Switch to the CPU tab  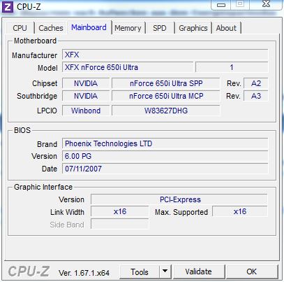pyautogui.click(x=20, y=28)
